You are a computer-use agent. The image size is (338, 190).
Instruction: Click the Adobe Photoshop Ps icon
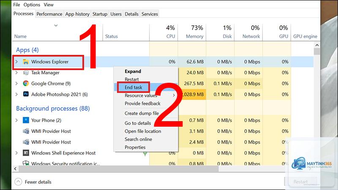click(26, 94)
